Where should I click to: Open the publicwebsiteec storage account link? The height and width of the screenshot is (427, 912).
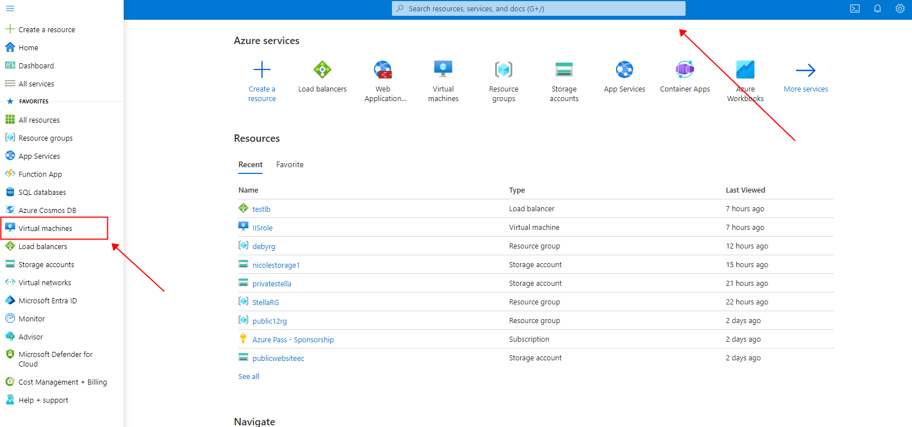click(278, 358)
